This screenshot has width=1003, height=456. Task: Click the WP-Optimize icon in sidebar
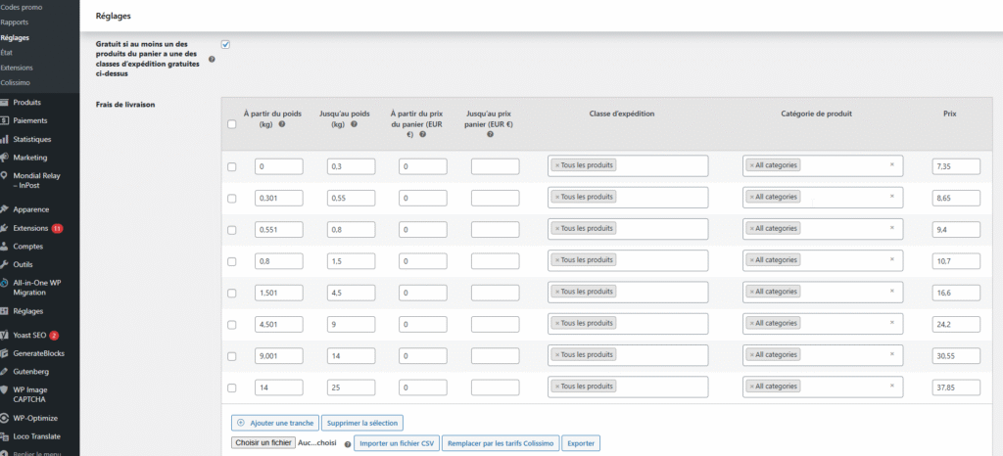point(6,418)
